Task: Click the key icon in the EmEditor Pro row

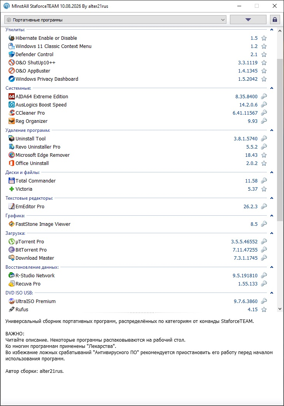Action: [x=264, y=206]
